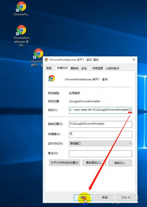The height and width of the screenshot is (207, 147).
Task: Click into the 目标(T) target field
Action: pyautogui.click(x=101, y=110)
